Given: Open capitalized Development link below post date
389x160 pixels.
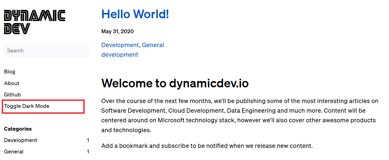Looking at the screenshot, I should 120,45.
